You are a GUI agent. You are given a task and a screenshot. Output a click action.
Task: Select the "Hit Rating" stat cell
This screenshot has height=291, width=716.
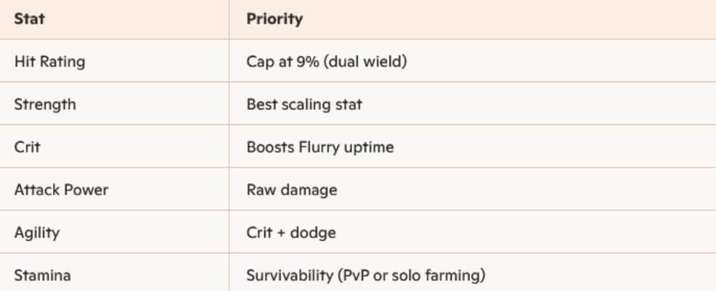point(49,61)
